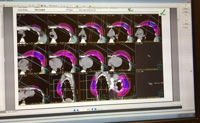This screenshot has height=123, width=200.
Task: Click the volume icon in system tray
Action: (183, 116)
